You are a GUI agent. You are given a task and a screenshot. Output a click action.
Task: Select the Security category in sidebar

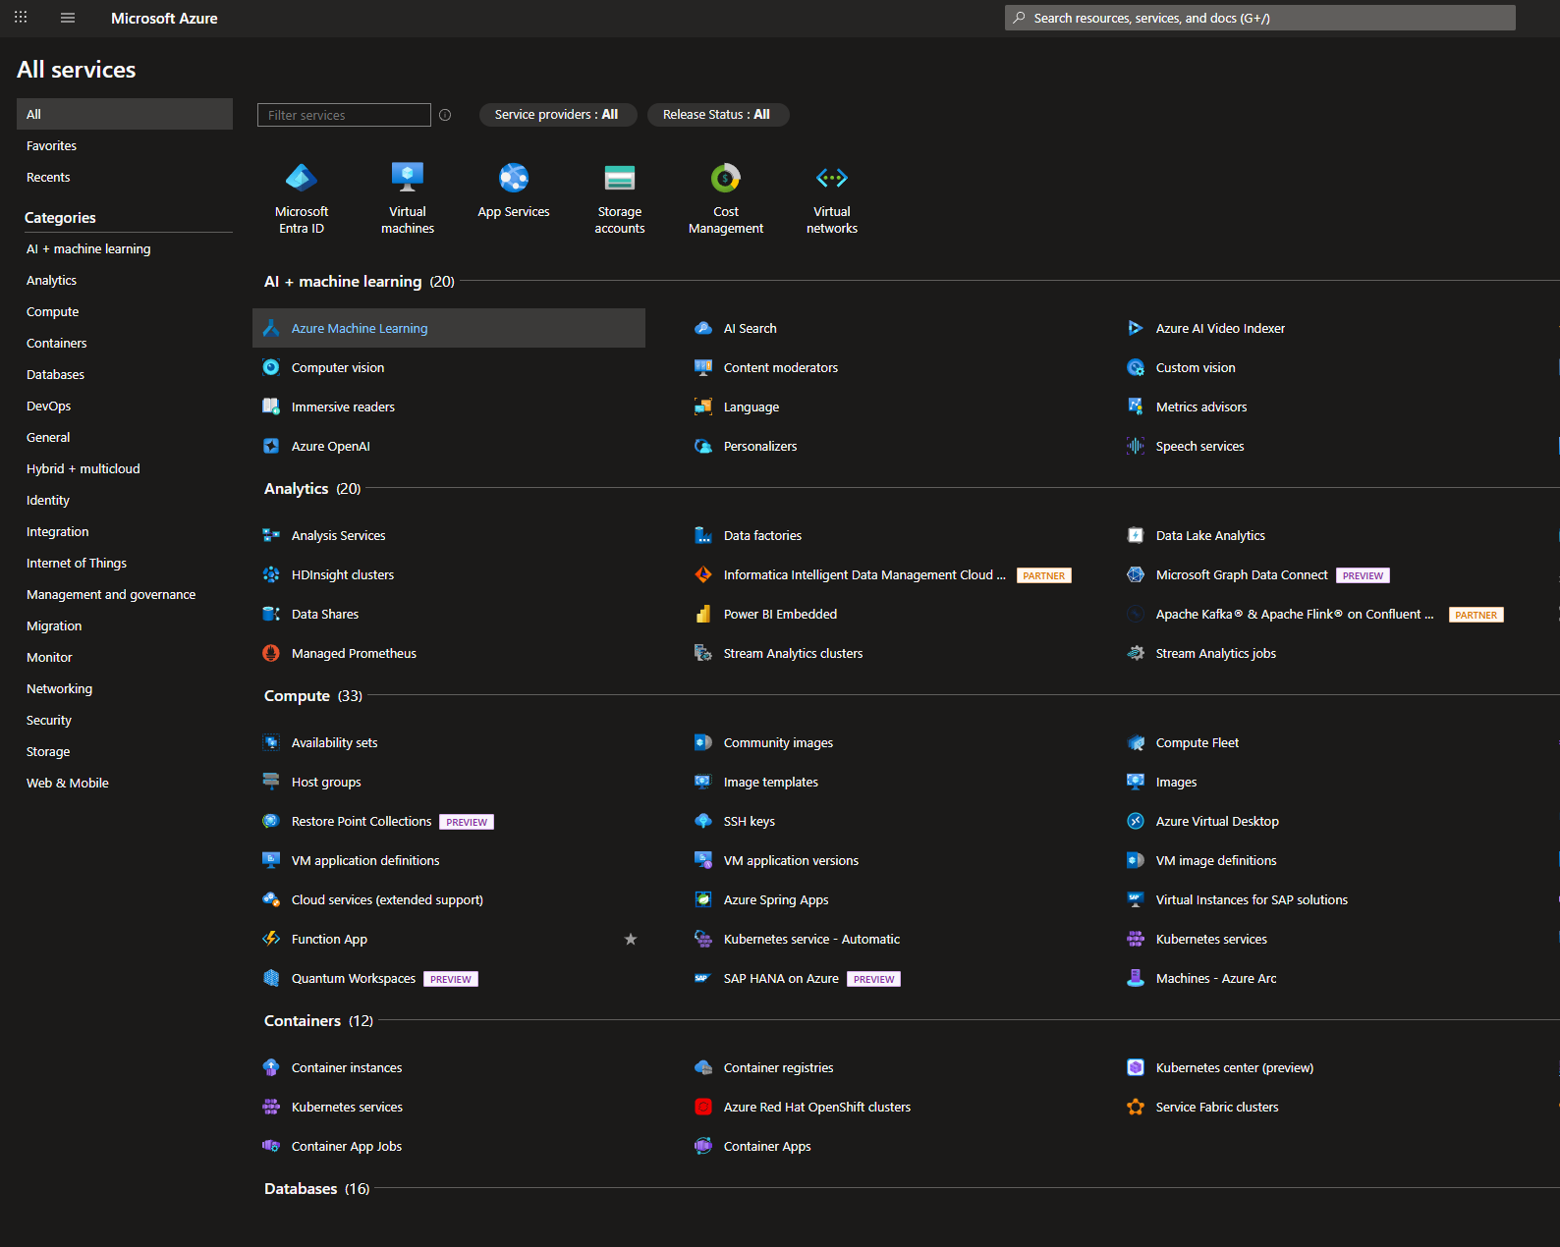pos(49,720)
